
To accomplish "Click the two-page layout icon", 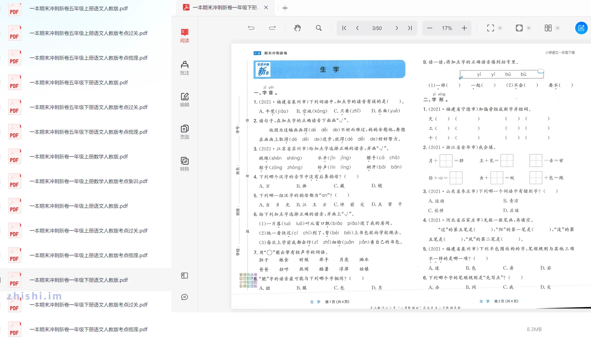I will click(548, 28).
